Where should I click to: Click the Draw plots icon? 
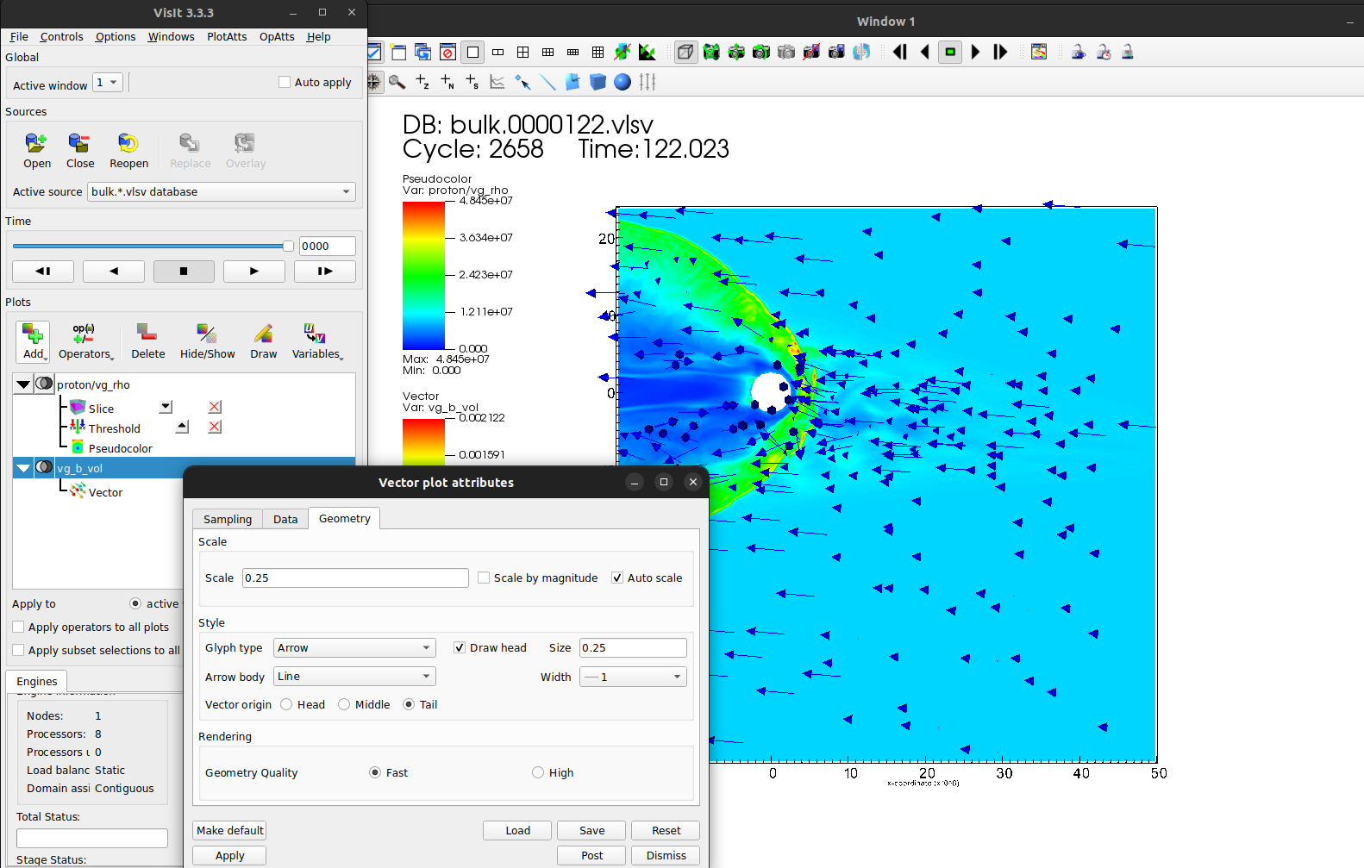(x=263, y=334)
